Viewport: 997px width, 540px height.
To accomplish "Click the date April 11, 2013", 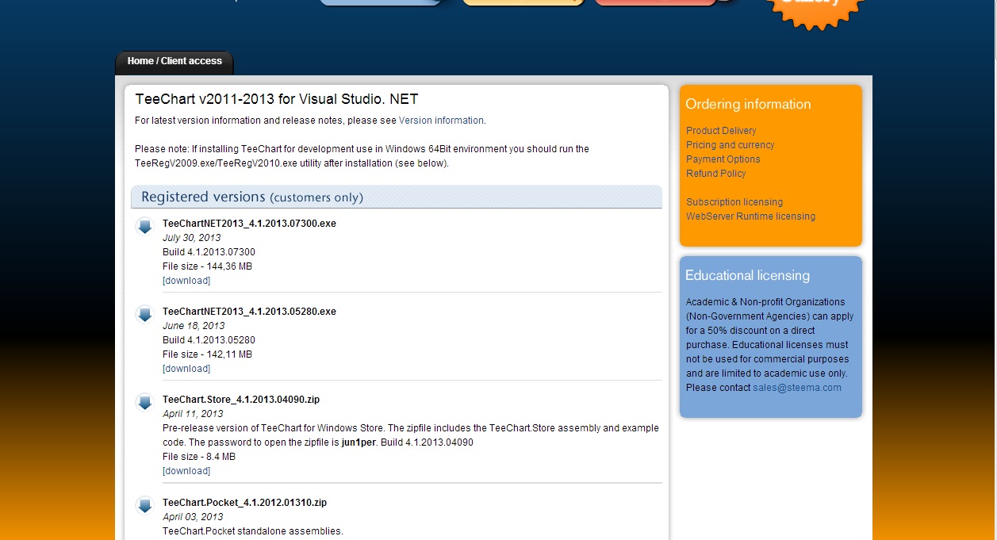I will click(x=193, y=414).
